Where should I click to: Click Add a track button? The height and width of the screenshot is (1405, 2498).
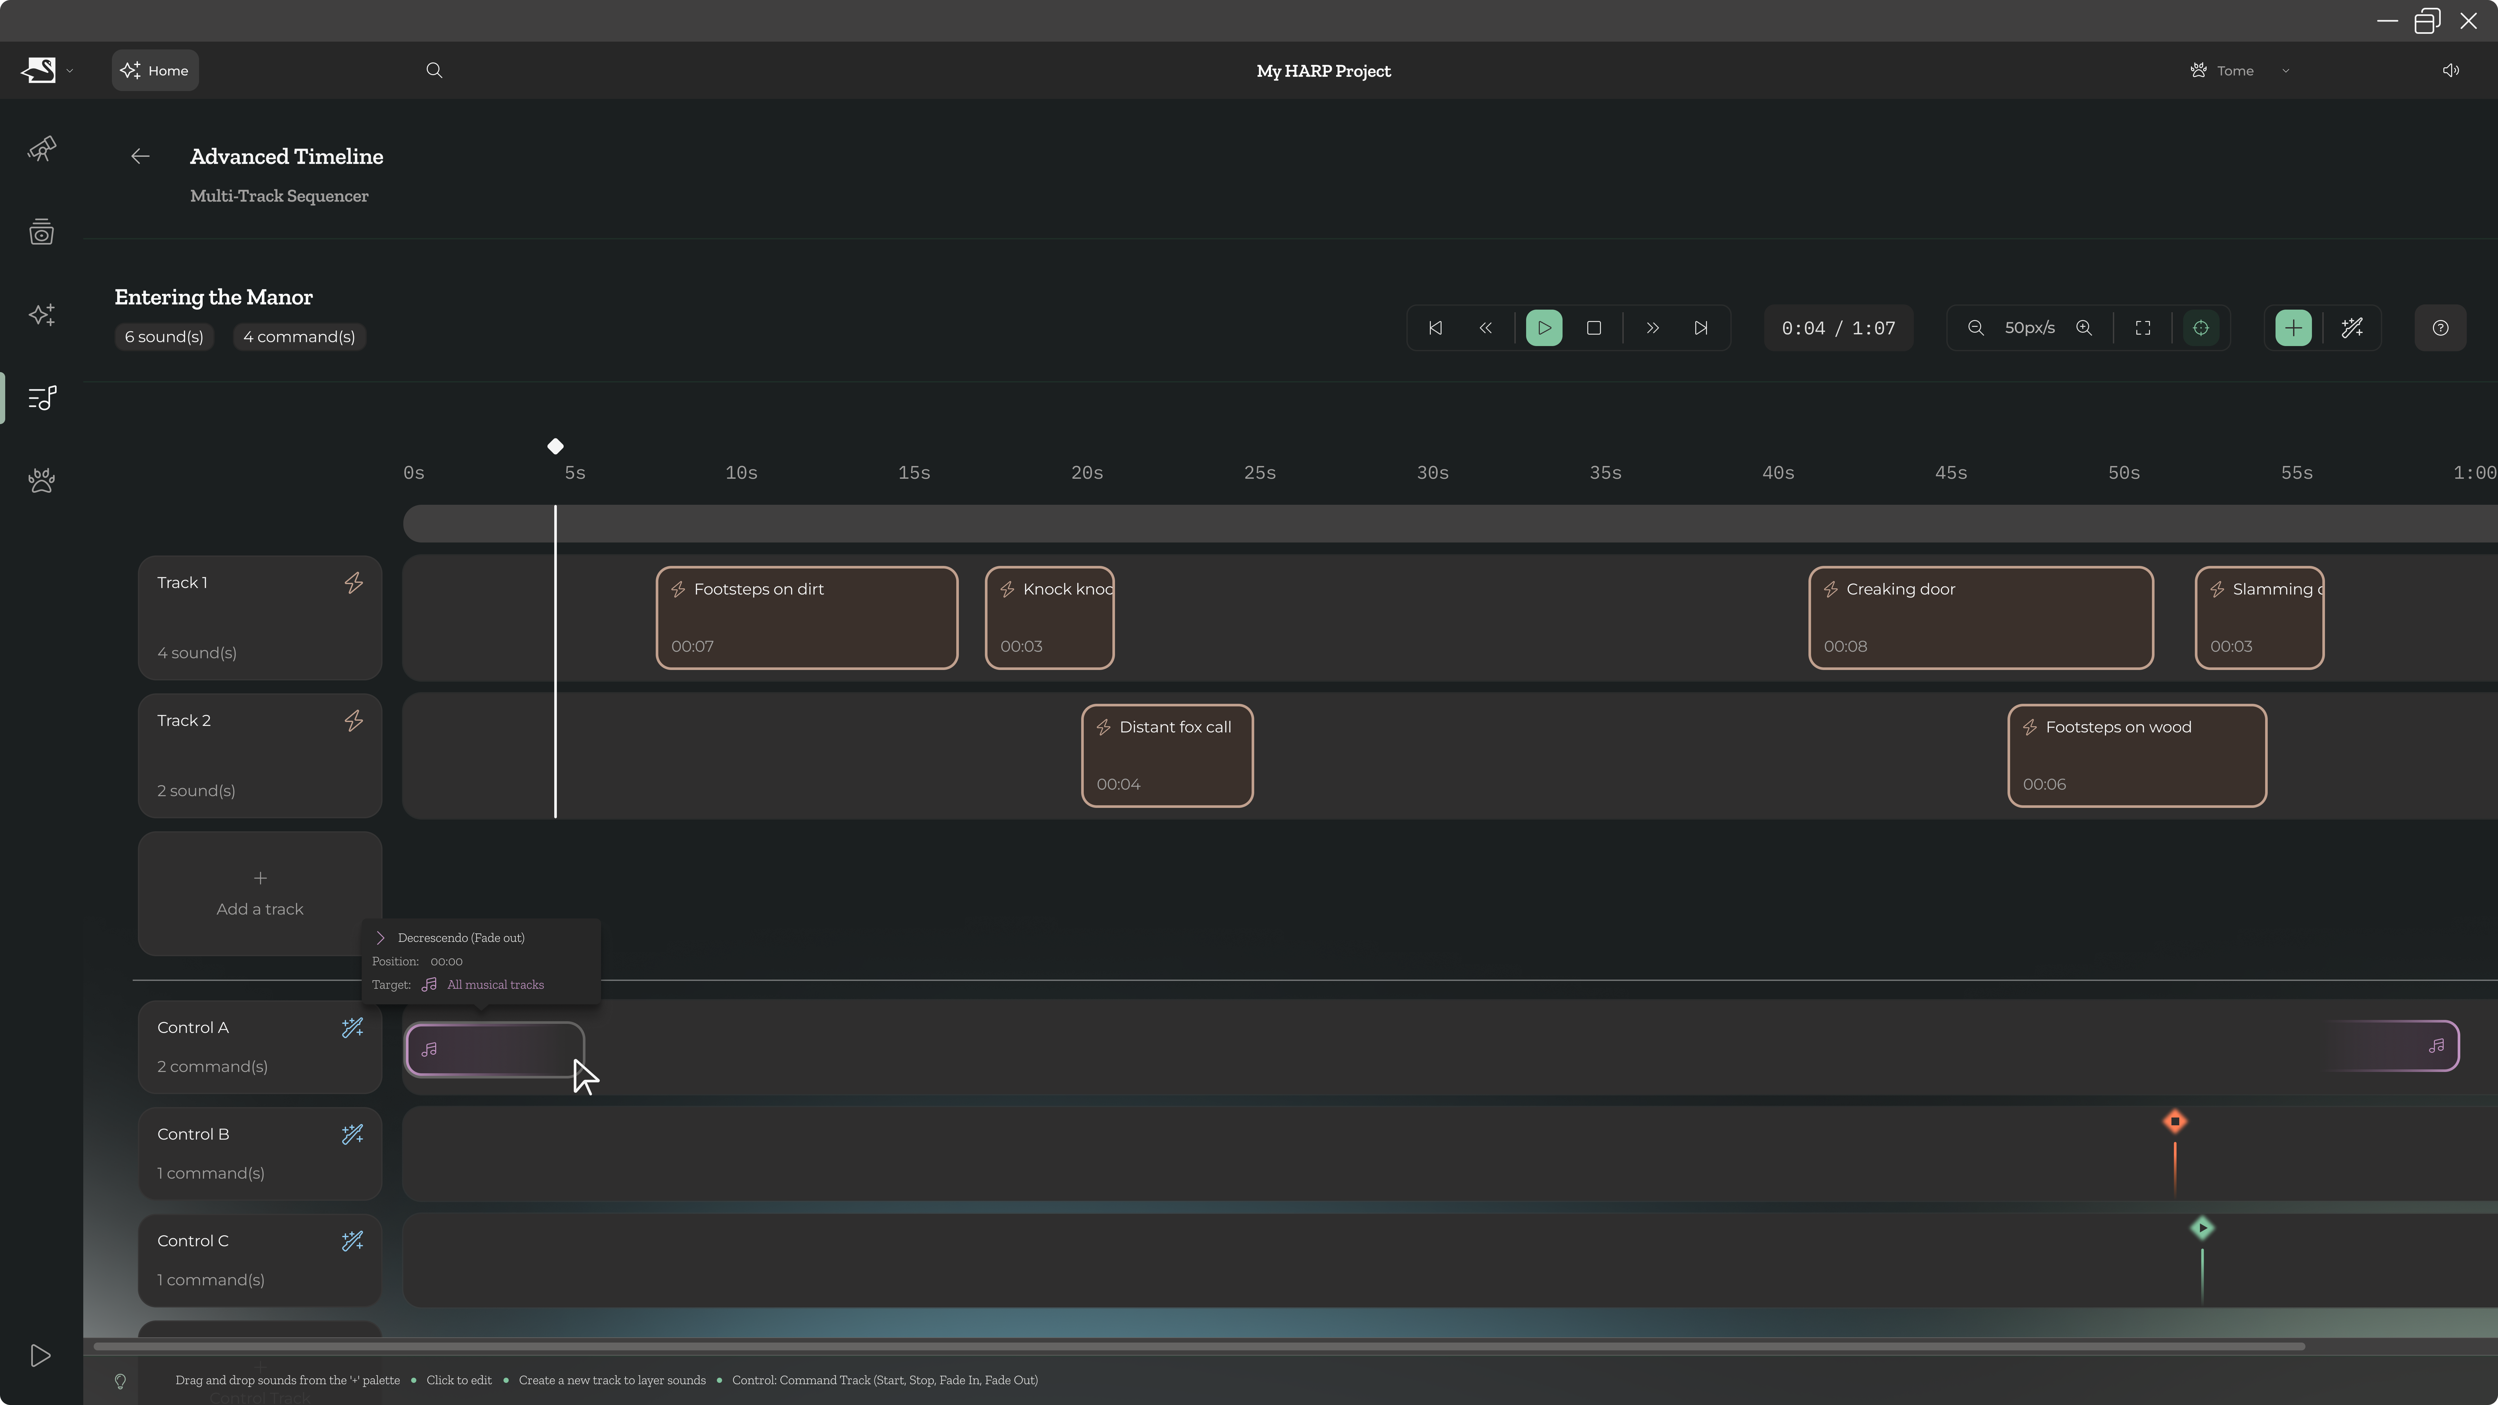[x=260, y=893]
